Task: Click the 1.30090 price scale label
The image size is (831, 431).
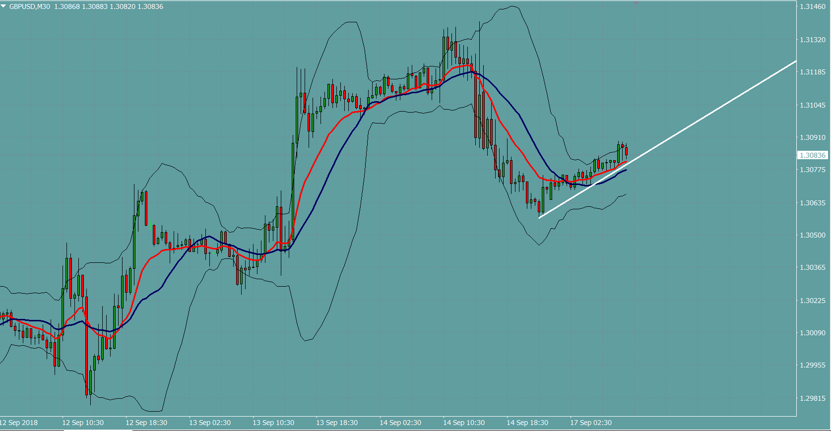Action: pos(812,333)
